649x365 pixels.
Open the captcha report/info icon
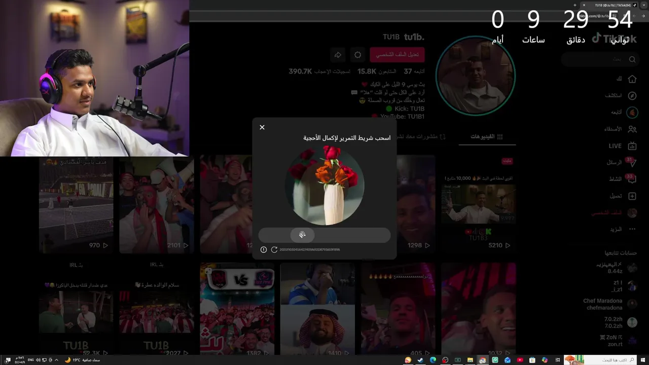(264, 249)
